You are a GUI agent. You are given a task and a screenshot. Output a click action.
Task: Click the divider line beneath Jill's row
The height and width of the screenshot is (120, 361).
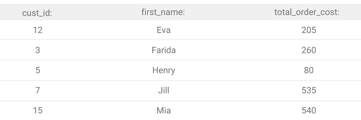(x=180, y=100)
